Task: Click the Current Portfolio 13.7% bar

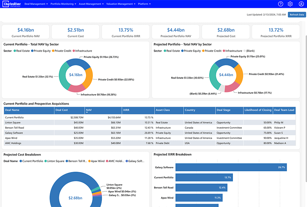Action: [x=204, y=177]
